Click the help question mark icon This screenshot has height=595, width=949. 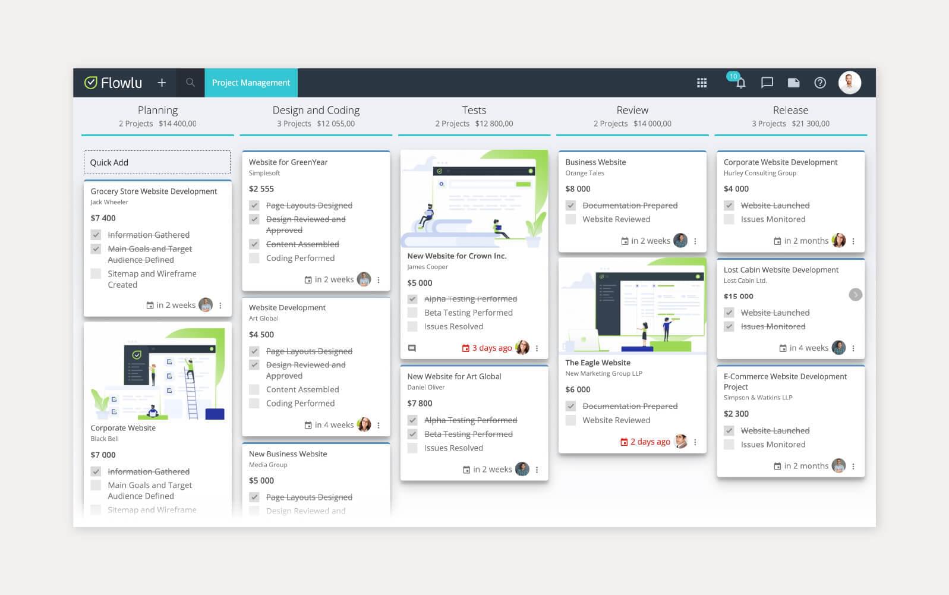820,83
